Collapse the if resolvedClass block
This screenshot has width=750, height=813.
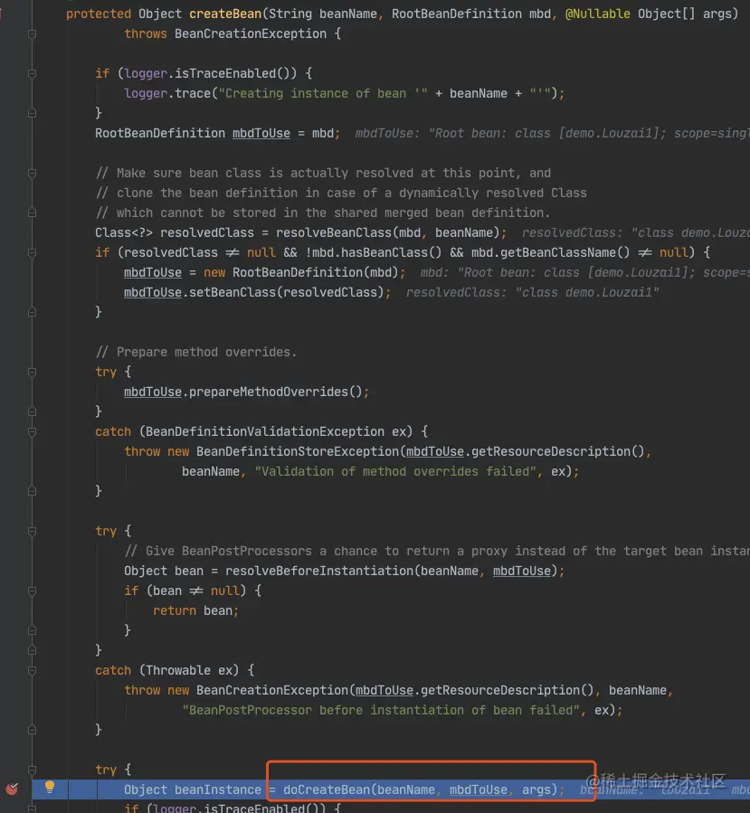32,252
